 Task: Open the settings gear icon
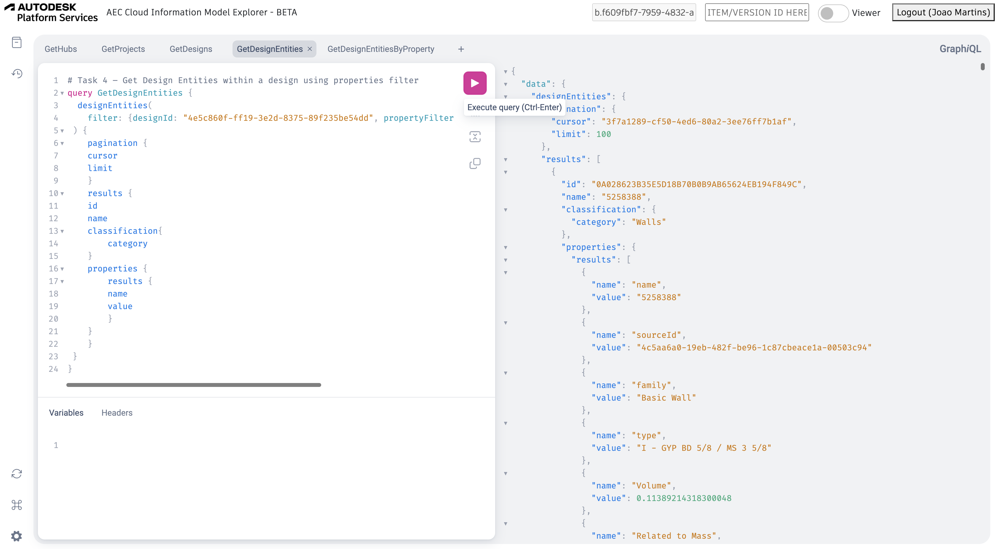coord(17,536)
